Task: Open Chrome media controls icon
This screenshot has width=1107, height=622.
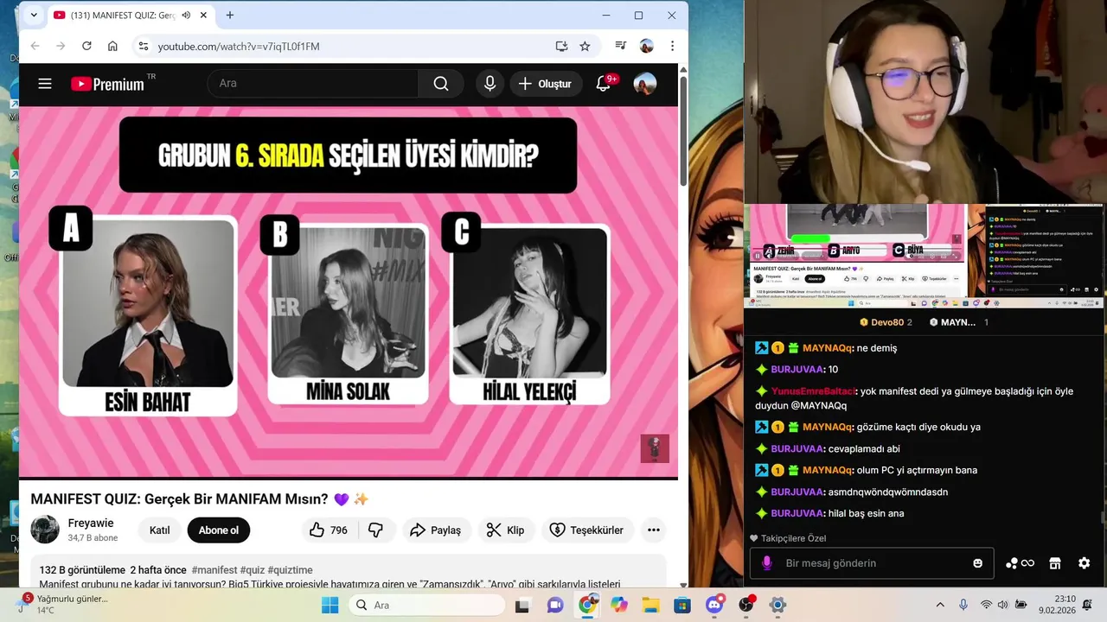Action: tap(620, 46)
